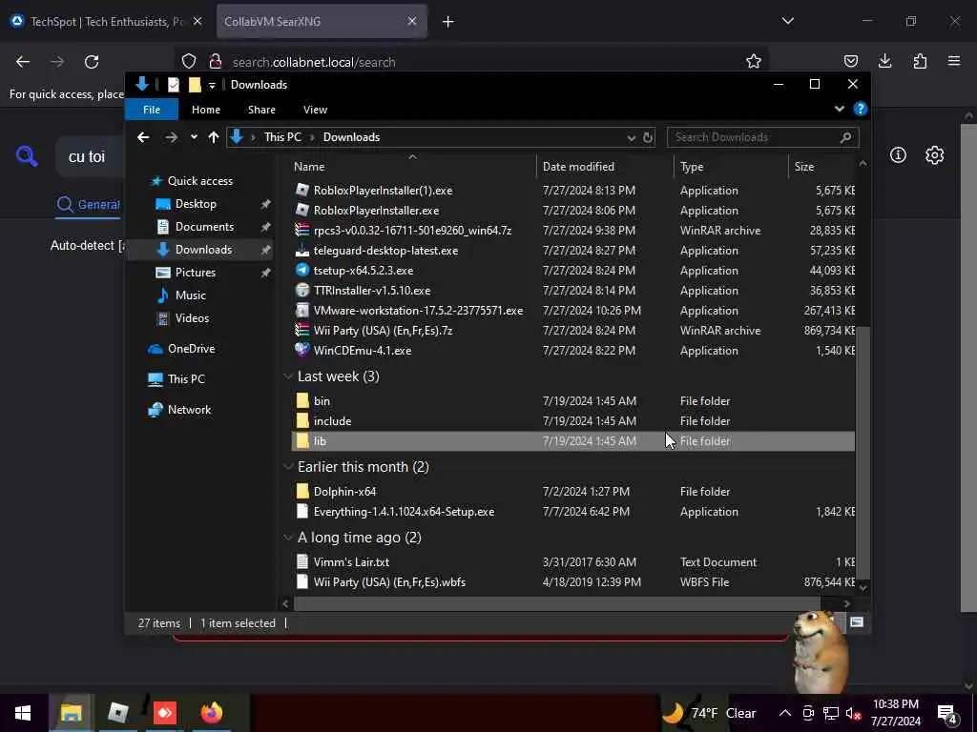Open the File ribbon tab
The width and height of the screenshot is (977, 732).
click(x=152, y=110)
